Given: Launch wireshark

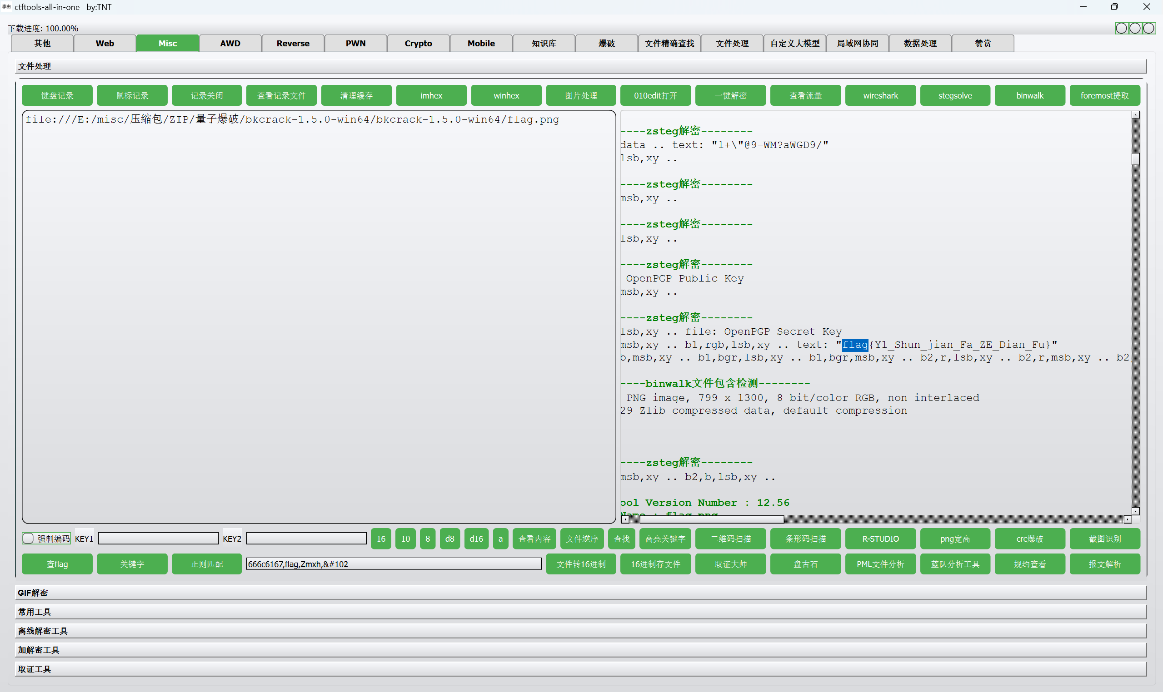Looking at the screenshot, I should click(881, 96).
